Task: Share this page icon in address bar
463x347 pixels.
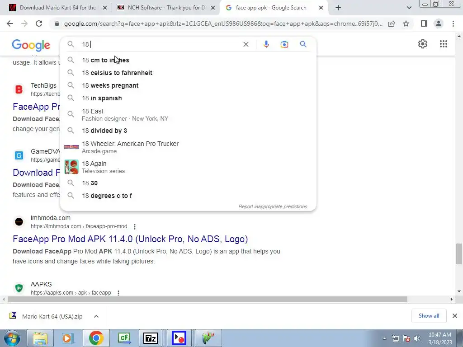Action: point(392,23)
